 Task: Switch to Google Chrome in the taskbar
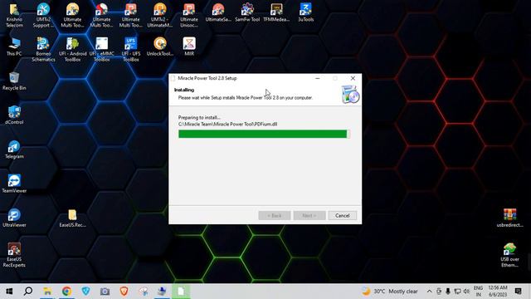66,292
